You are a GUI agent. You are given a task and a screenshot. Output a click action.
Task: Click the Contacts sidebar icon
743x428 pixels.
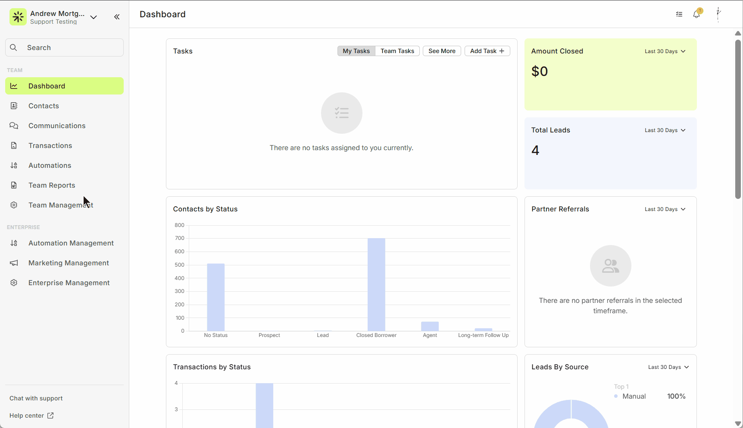tap(14, 106)
